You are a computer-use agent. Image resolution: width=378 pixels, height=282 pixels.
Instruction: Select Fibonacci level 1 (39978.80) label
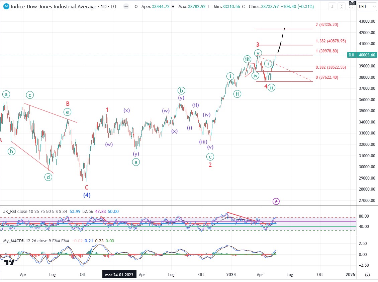[x=327, y=51]
